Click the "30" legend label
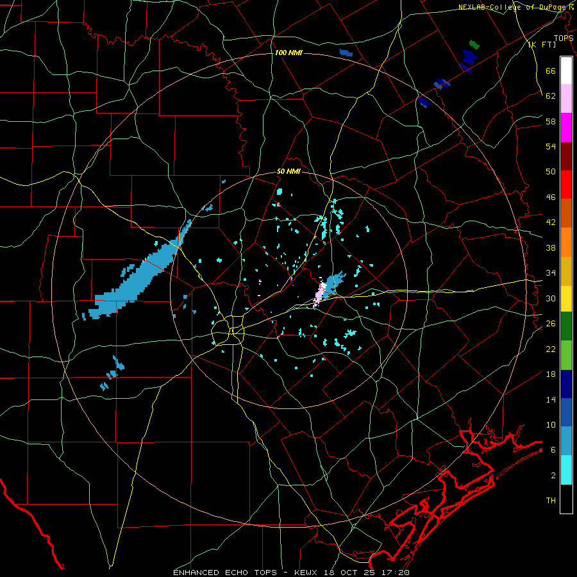577x577 pixels. (551, 298)
